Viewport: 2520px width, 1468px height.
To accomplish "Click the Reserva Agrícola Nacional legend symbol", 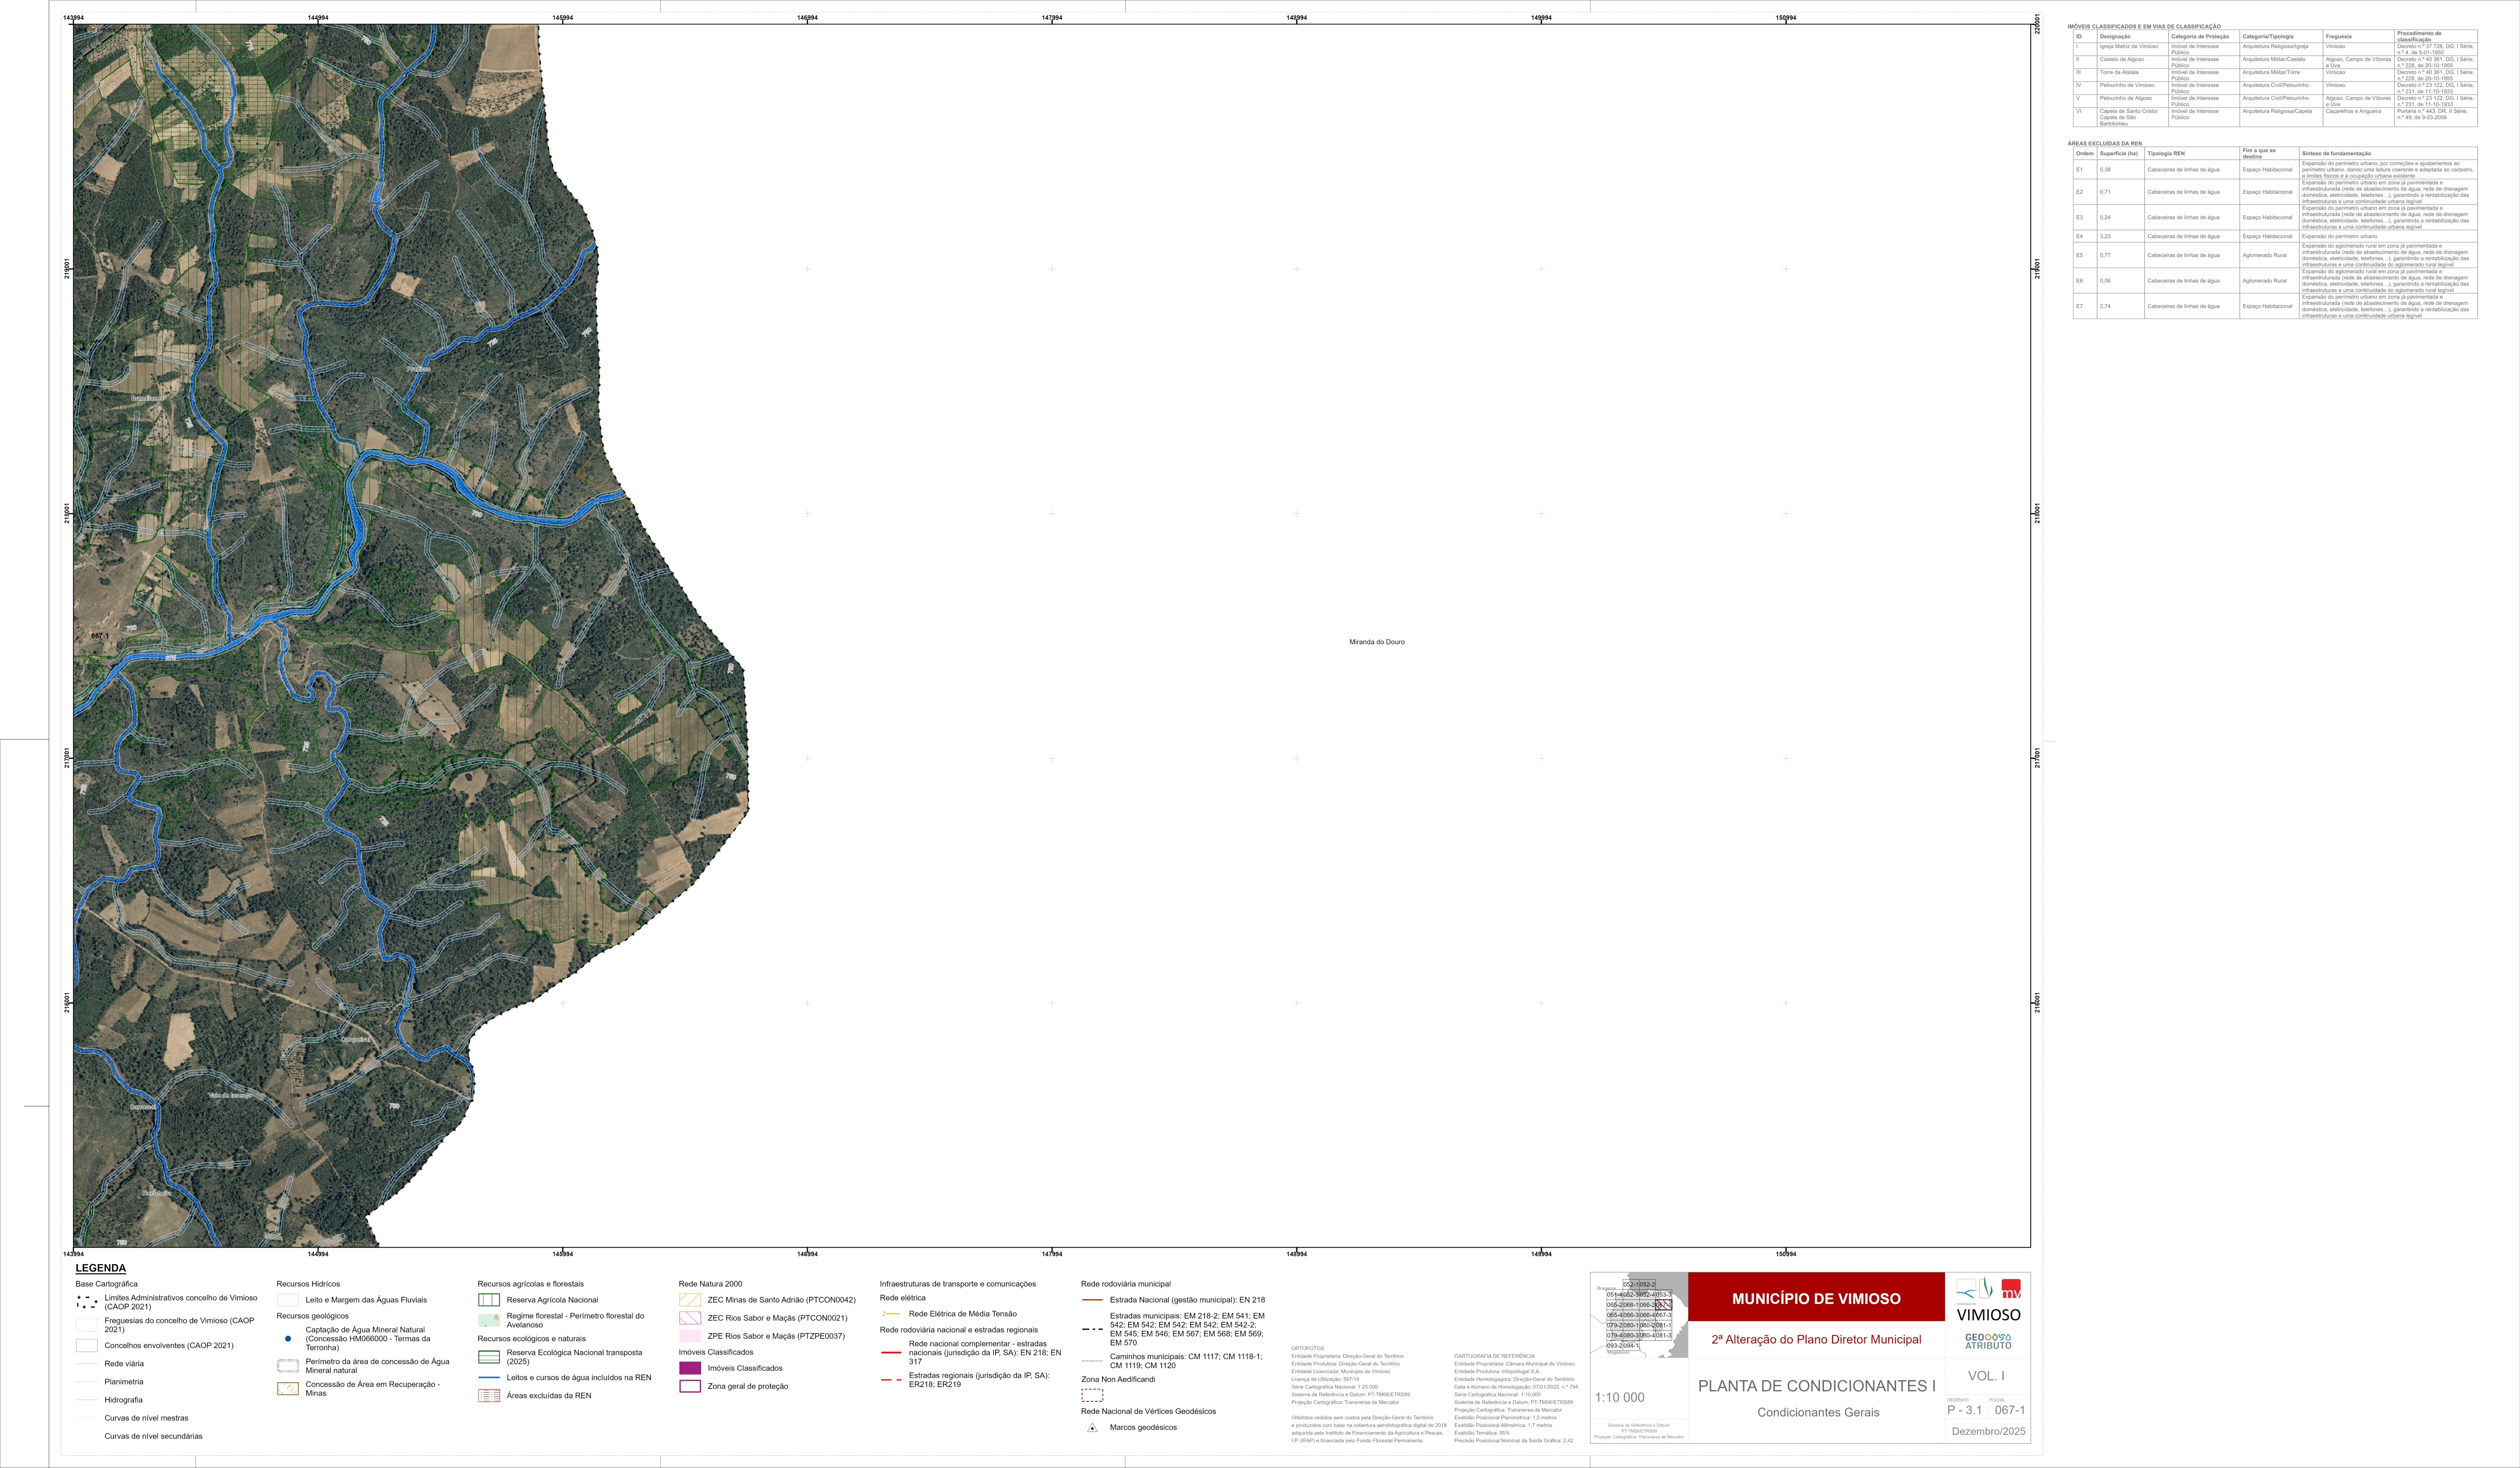I will (489, 1300).
